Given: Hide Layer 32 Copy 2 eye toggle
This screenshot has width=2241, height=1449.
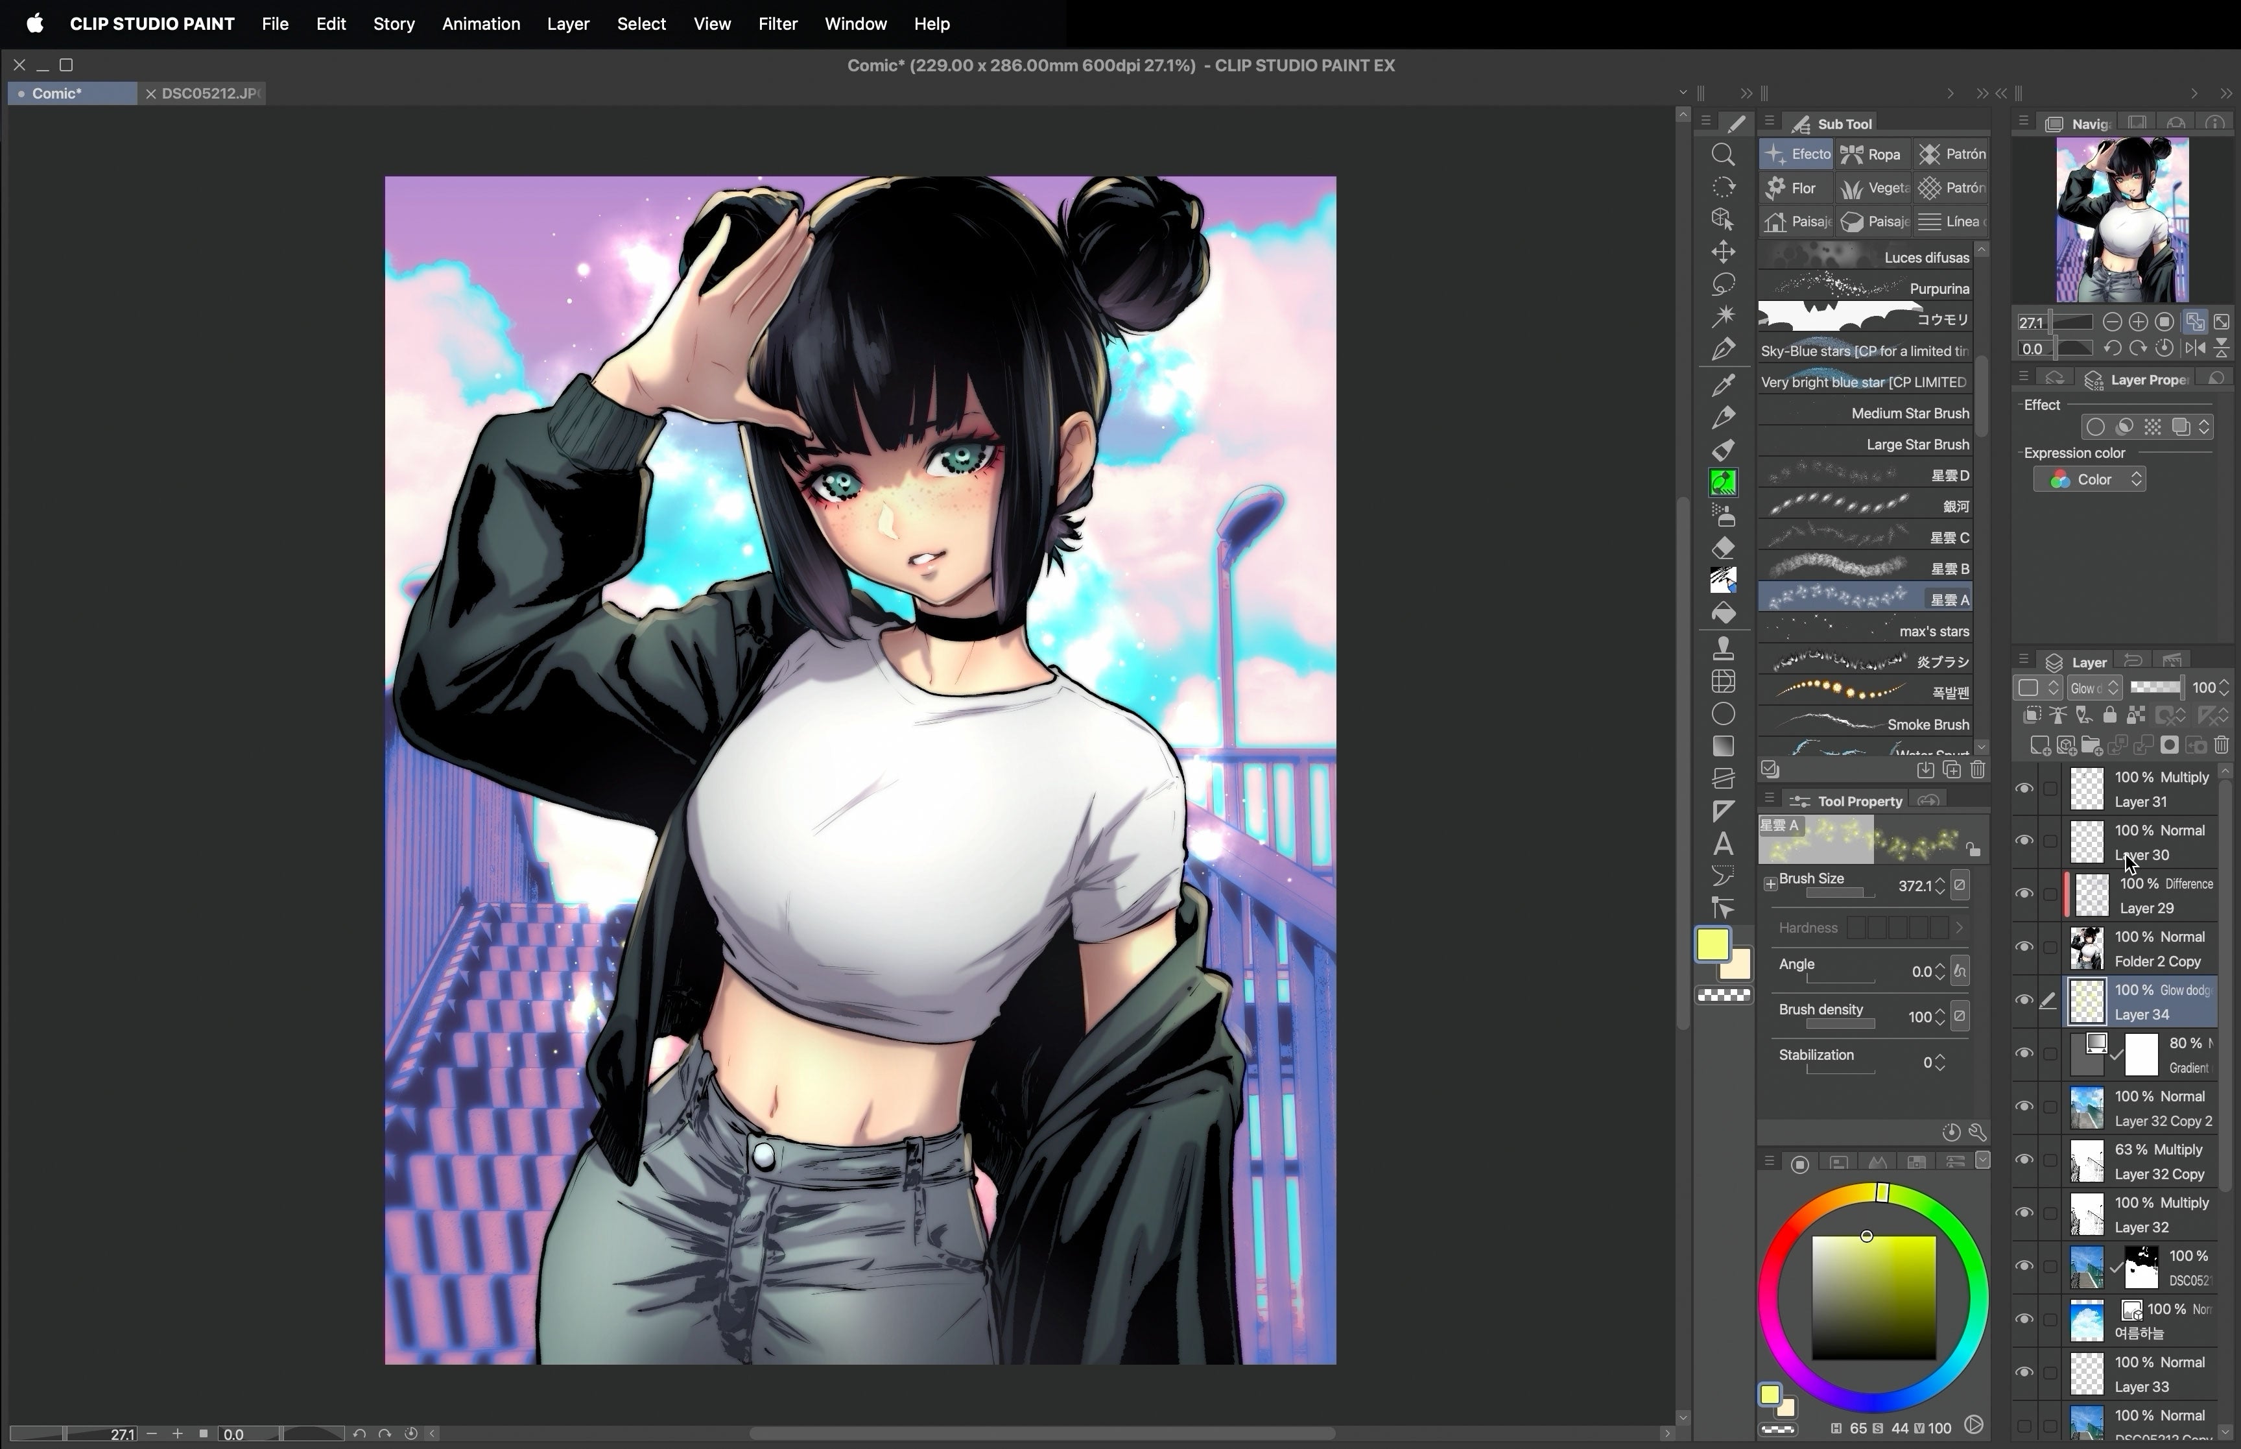Looking at the screenshot, I should 2024,1107.
